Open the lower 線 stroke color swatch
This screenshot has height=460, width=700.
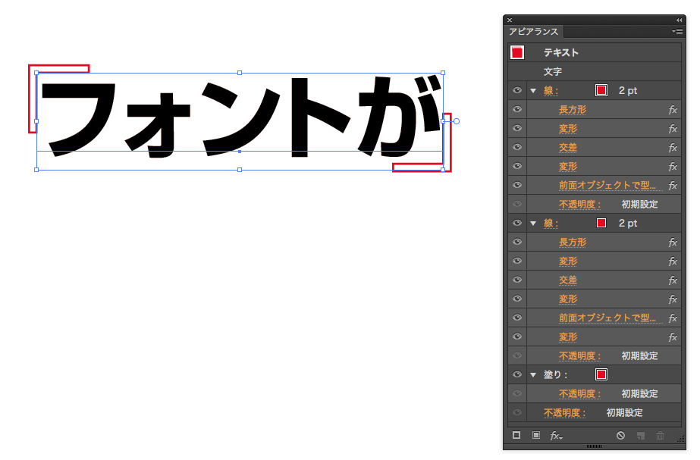(601, 223)
